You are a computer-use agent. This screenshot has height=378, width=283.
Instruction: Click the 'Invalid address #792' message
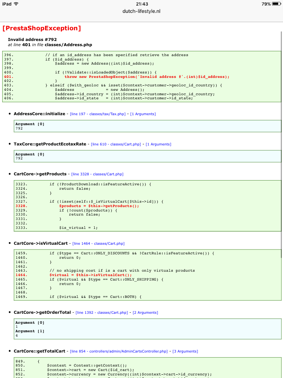tap(32, 39)
